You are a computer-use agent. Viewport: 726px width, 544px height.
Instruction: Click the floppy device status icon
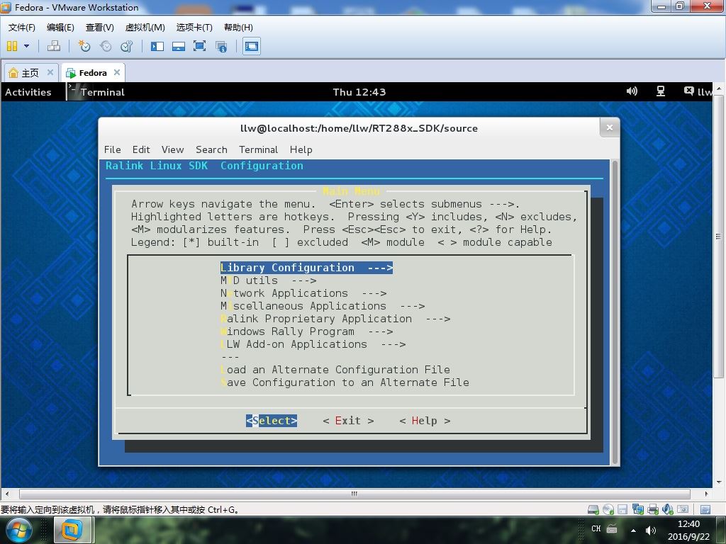pyautogui.click(x=622, y=510)
